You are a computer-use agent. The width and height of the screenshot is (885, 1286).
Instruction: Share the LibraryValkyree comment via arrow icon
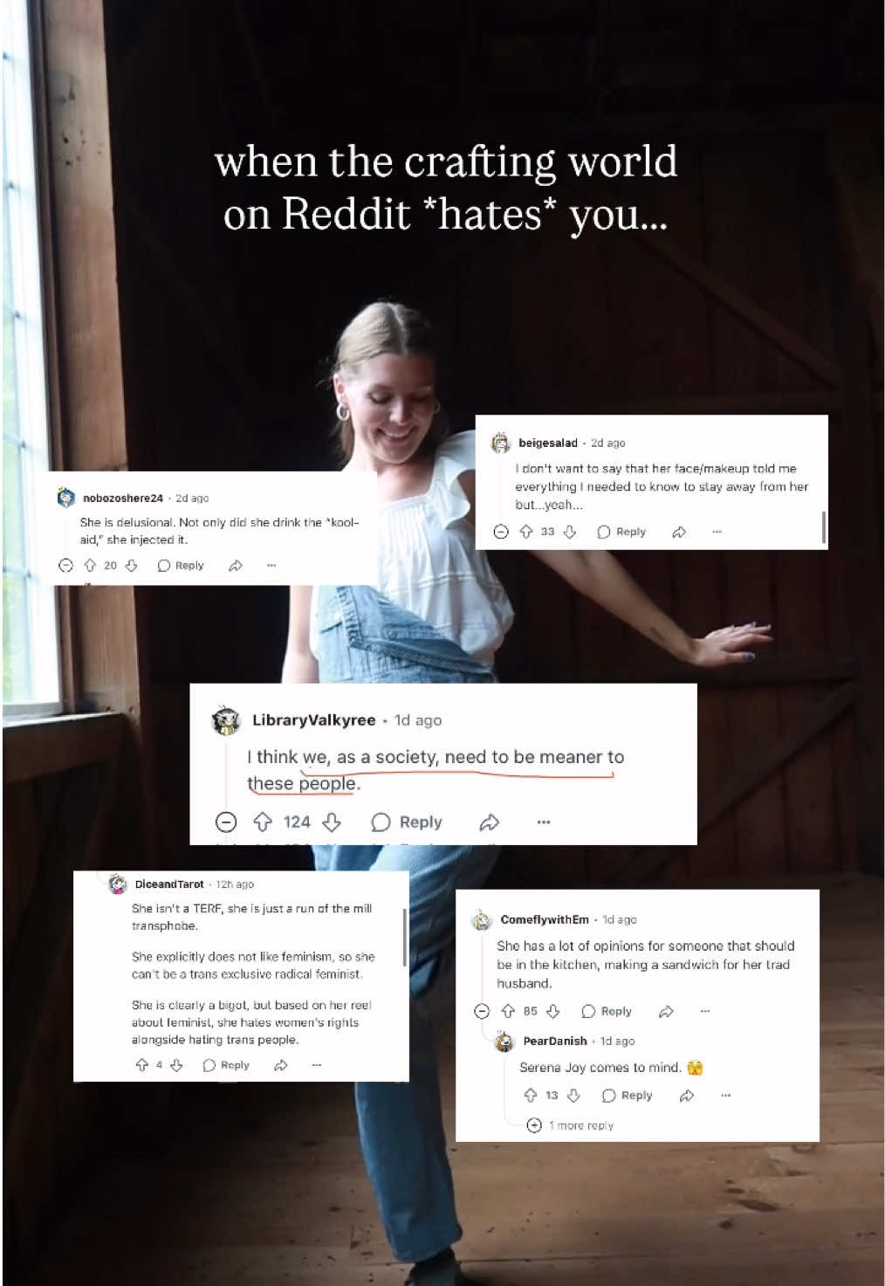click(490, 822)
